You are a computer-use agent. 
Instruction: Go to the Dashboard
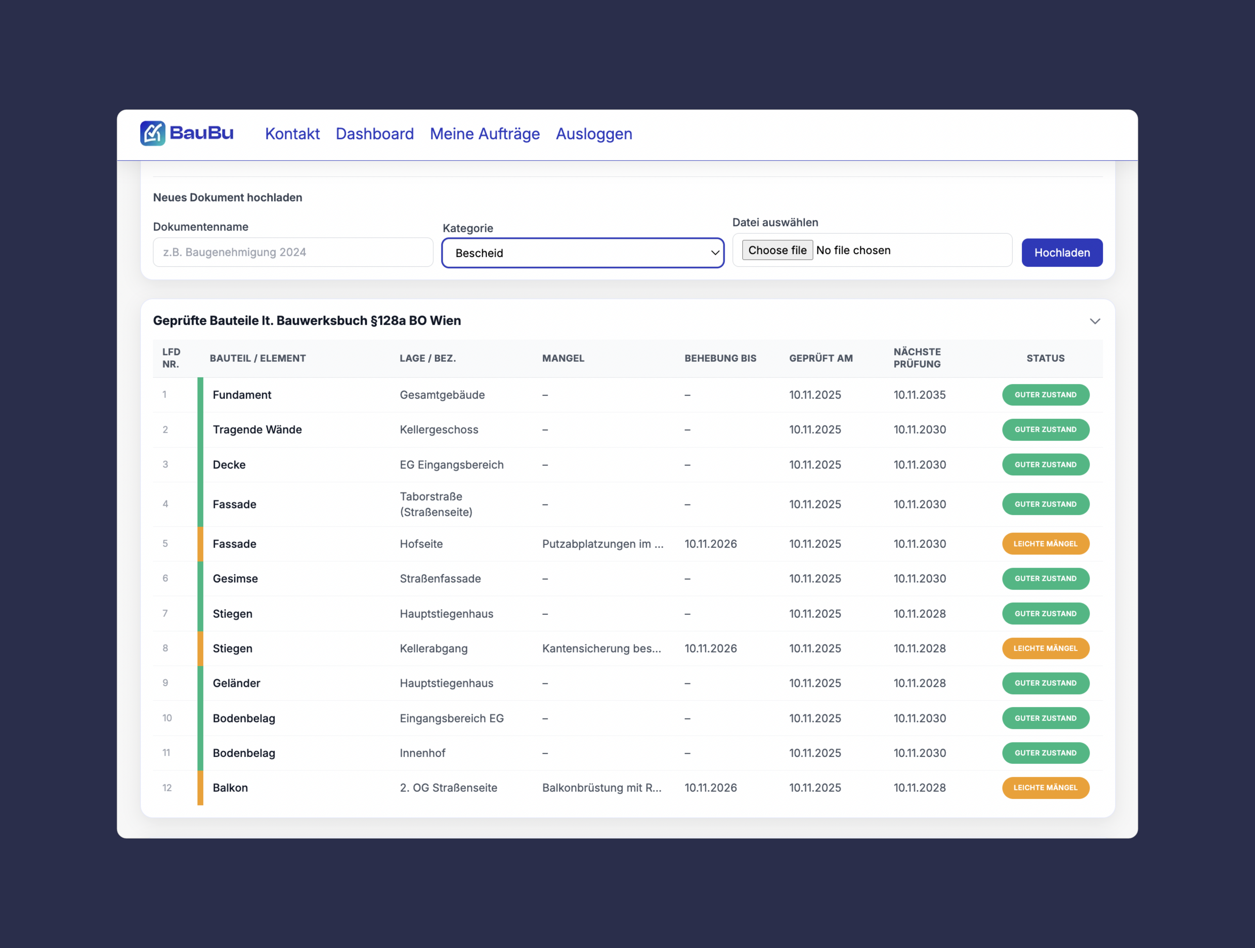coord(374,134)
